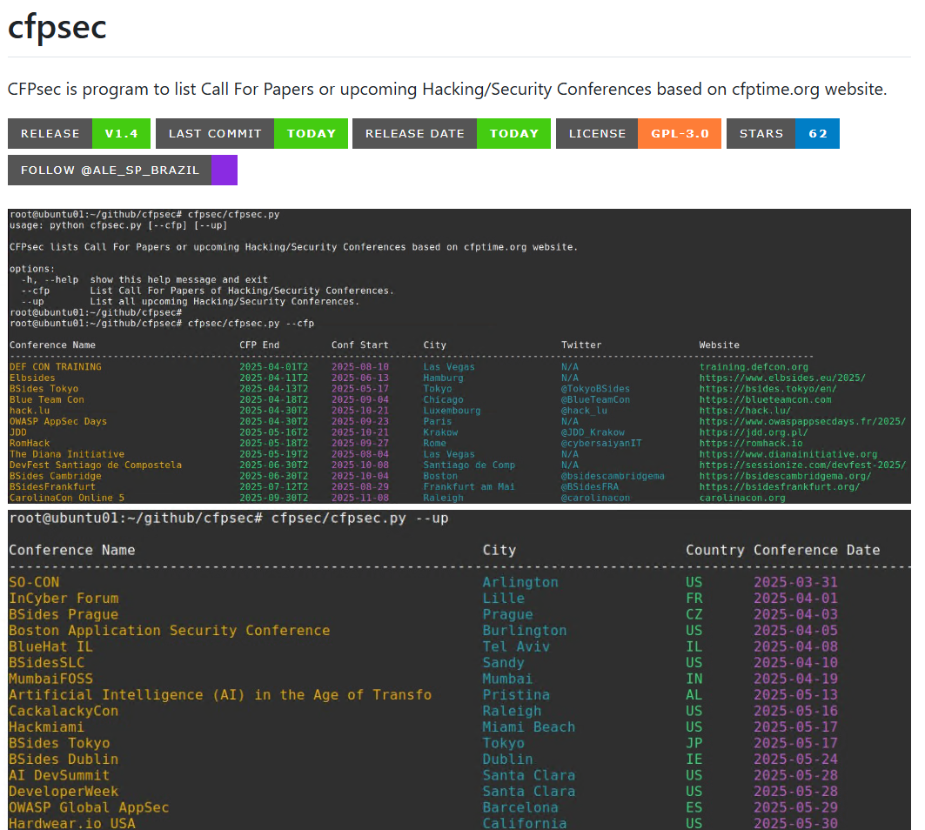Open the second terminal screenshot showing --up output
925x830 pixels.
click(459, 670)
